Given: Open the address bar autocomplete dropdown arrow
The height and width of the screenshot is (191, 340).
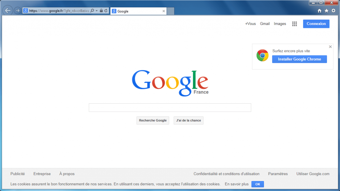Looking at the screenshot, I should click(x=97, y=10).
